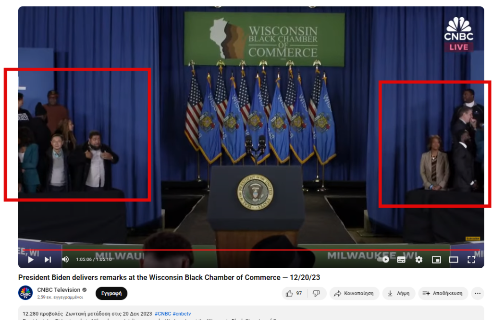Like the video with 97 likes
492x320 pixels.
(294, 293)
